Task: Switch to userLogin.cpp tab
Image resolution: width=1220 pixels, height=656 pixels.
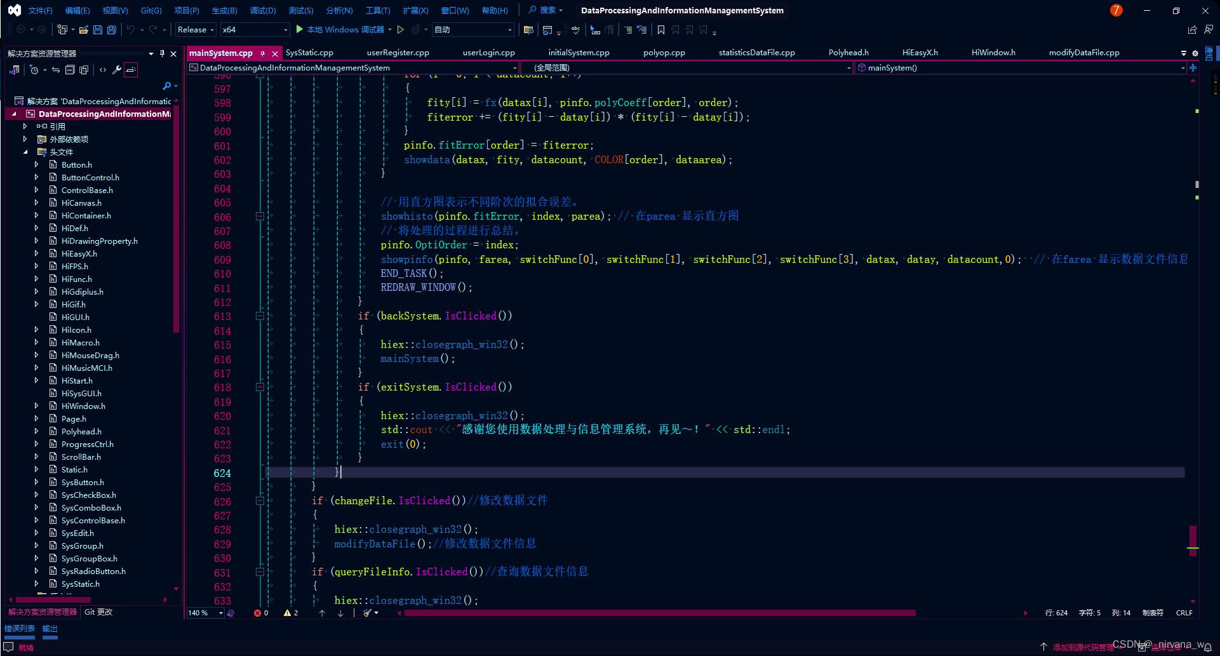Action: 488,53
